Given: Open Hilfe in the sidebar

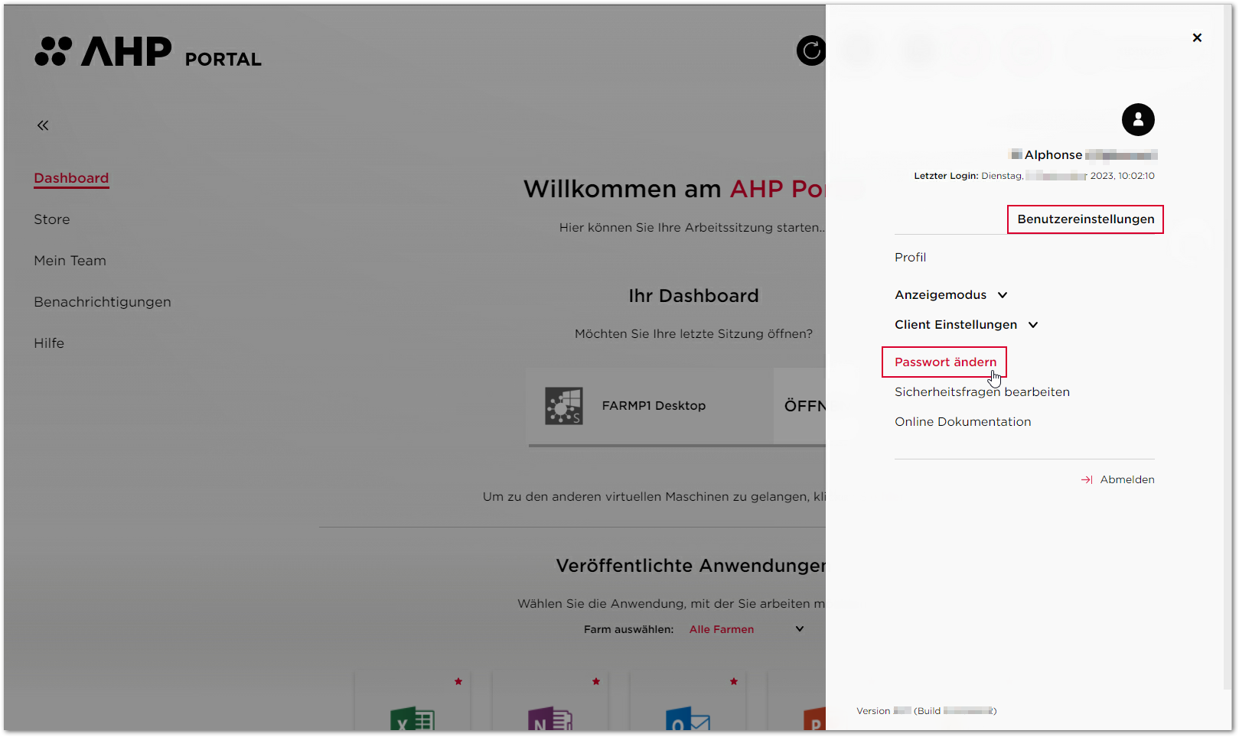Looking at the screenshot, I should [49, 343].
